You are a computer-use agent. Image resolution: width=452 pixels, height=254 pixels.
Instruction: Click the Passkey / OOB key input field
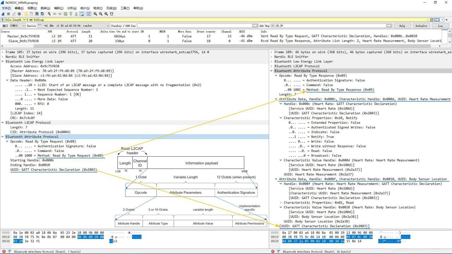click(x=194, y=26)
